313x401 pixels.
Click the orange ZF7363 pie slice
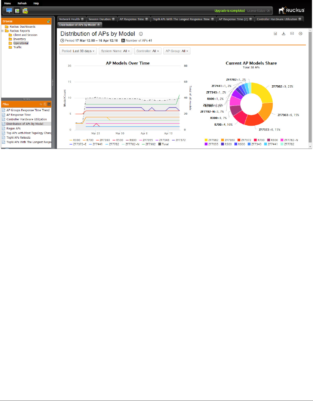266,111
